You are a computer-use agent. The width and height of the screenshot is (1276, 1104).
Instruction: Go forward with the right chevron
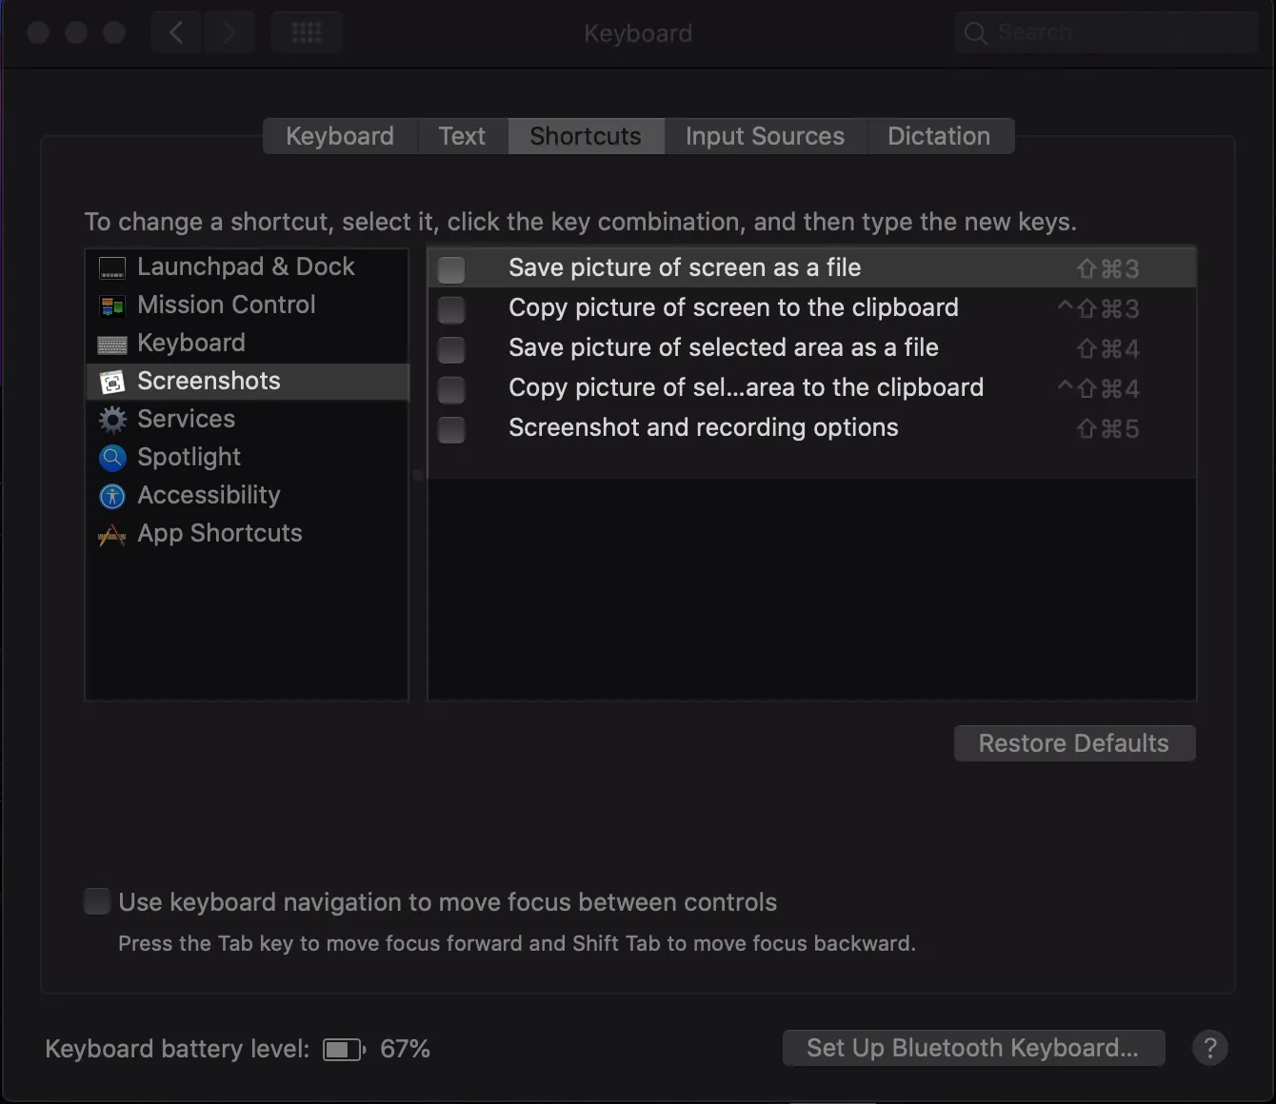(x=229, y=33)
